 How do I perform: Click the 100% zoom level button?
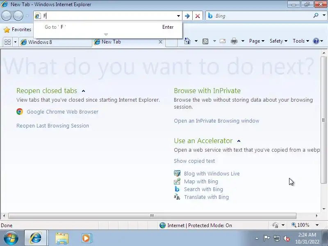tap(301, 225)
